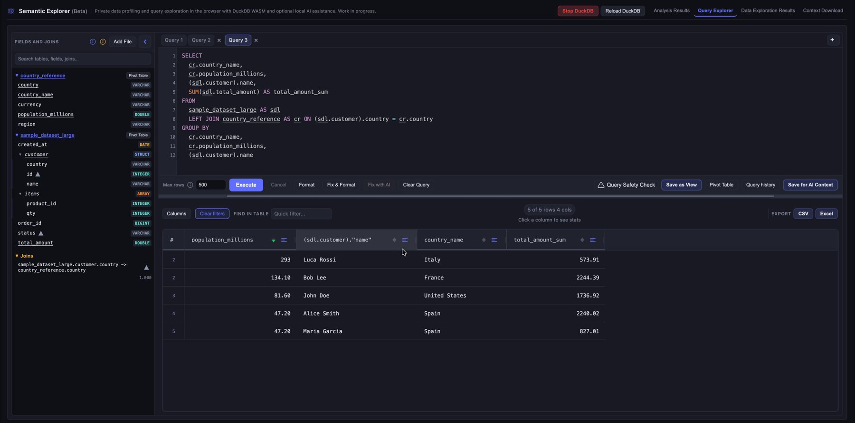Open Pivot Table from the query toolbar
The height and width of the screenshot is (423, 855).
pyautogui.click(x=721, y=185)
